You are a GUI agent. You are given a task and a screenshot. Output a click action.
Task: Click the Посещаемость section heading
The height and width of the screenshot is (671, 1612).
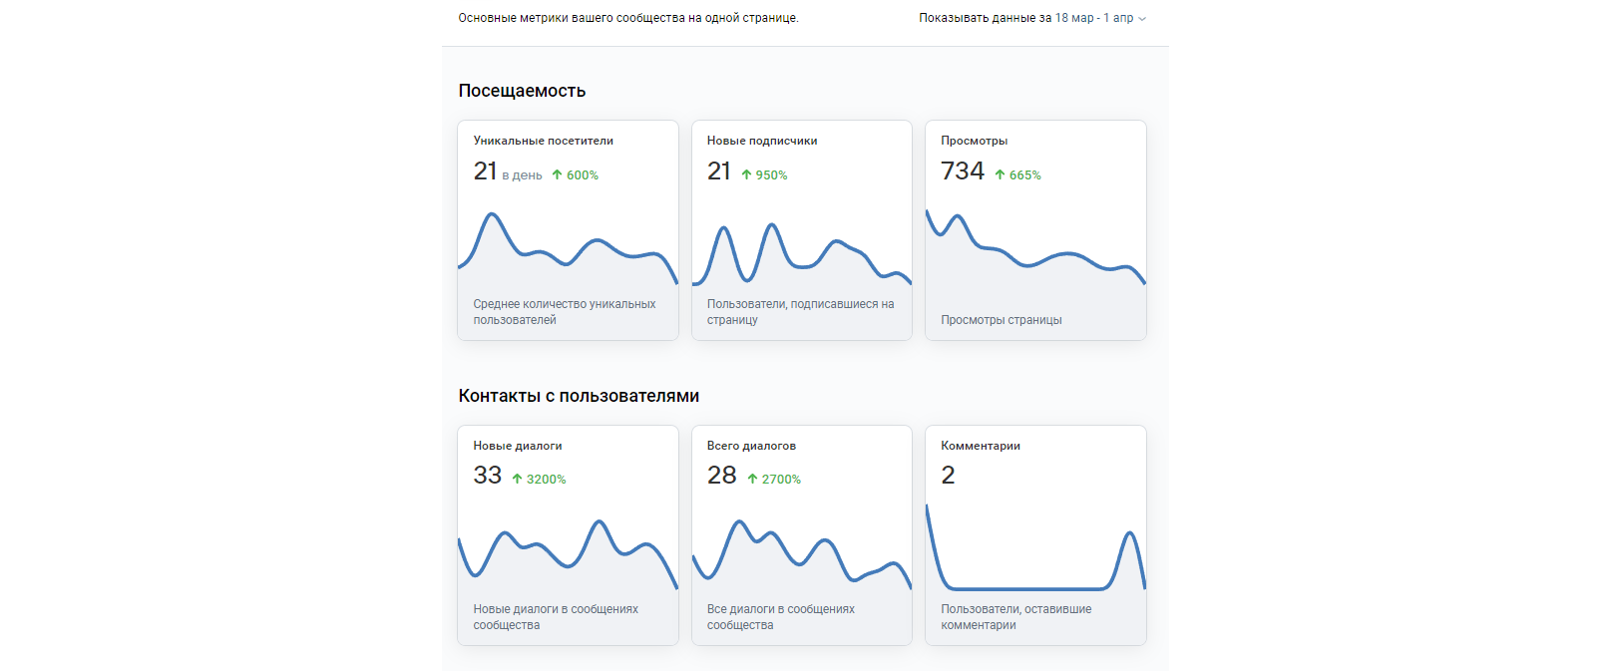(x=522, y=91)
